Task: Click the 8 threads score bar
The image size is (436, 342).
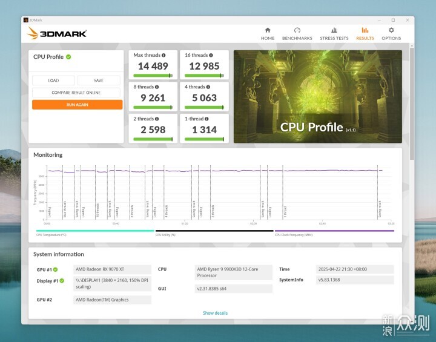Action: click(x=153, y=107)
